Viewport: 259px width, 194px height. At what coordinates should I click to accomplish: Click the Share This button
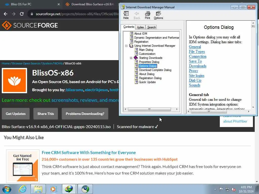click(46, 114)
